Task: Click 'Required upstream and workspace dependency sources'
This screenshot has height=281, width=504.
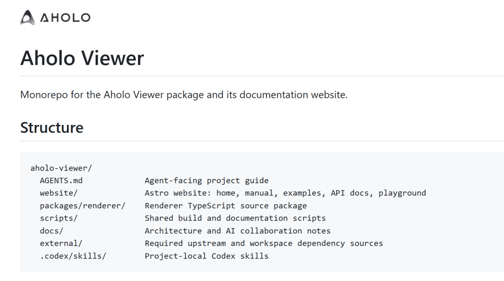Action: pyautogui.click(x=264, y=243)
